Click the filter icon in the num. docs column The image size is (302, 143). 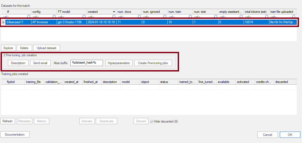pyautogui.click(x=139, y=17)
